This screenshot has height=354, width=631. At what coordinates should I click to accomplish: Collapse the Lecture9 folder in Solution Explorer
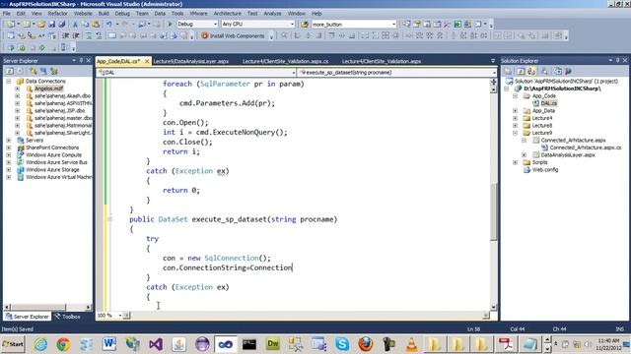click(x=515, y=133)
